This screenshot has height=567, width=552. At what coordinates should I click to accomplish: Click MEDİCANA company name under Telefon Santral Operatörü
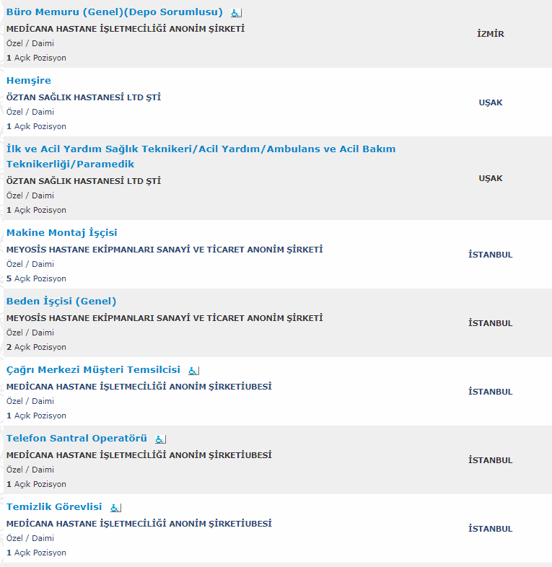(x=139, y=455)
